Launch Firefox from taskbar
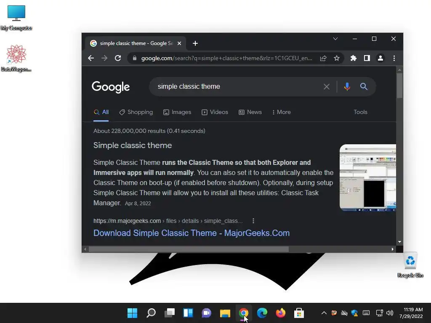This screenshot has height=323, width=431. click(x=280, y=313)
